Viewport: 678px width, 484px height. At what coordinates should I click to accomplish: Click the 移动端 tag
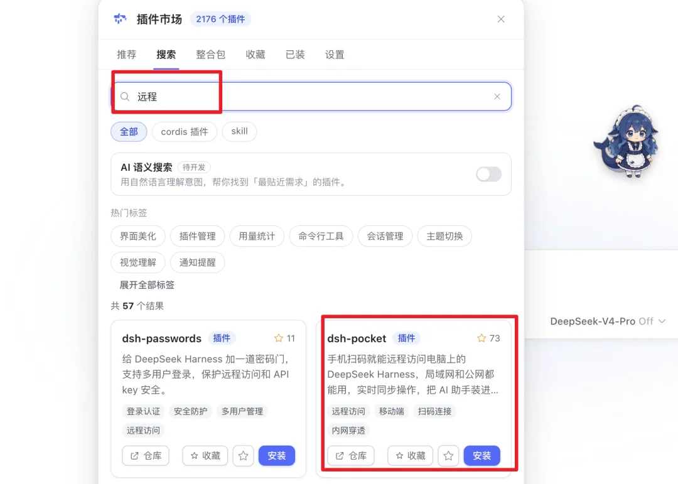391,411
